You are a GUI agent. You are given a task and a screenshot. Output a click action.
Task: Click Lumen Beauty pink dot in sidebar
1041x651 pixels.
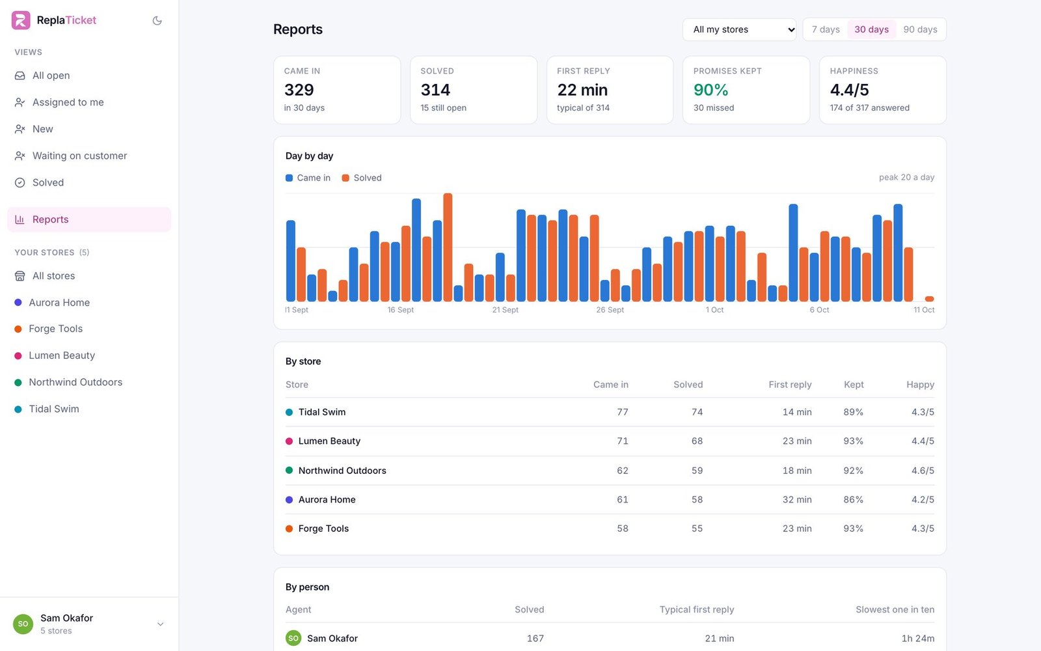point(18,355)
